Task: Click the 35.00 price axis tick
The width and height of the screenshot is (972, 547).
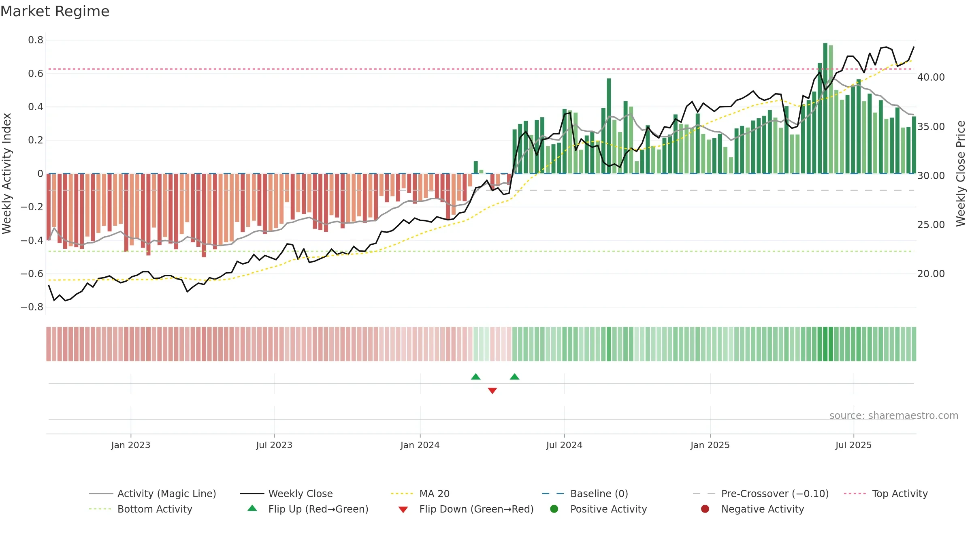Action: pyautogui.click(x=931, y=126)
